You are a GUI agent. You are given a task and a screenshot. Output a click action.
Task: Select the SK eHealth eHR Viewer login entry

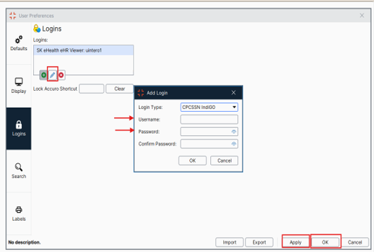pos(83,50)
